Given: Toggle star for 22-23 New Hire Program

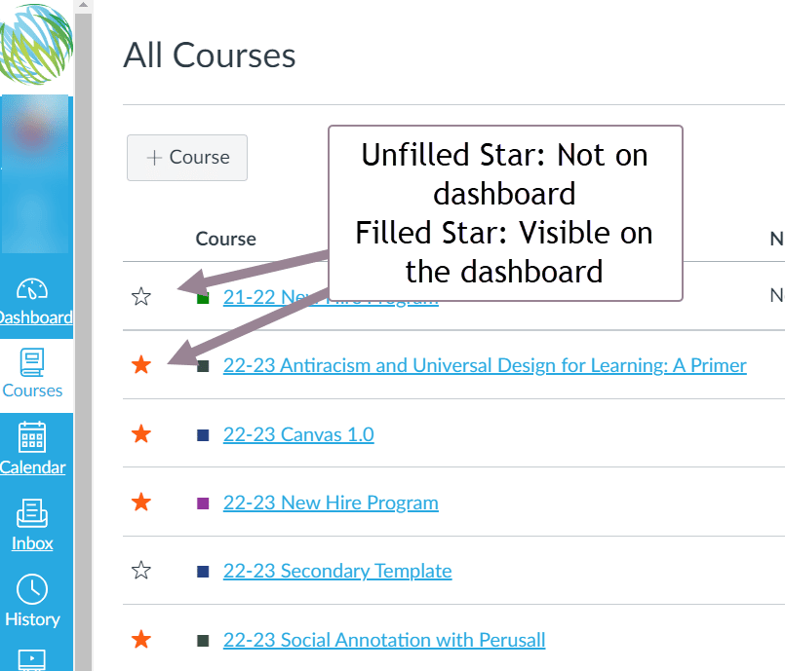Looking at the screenshot, I should coord(141,503).
